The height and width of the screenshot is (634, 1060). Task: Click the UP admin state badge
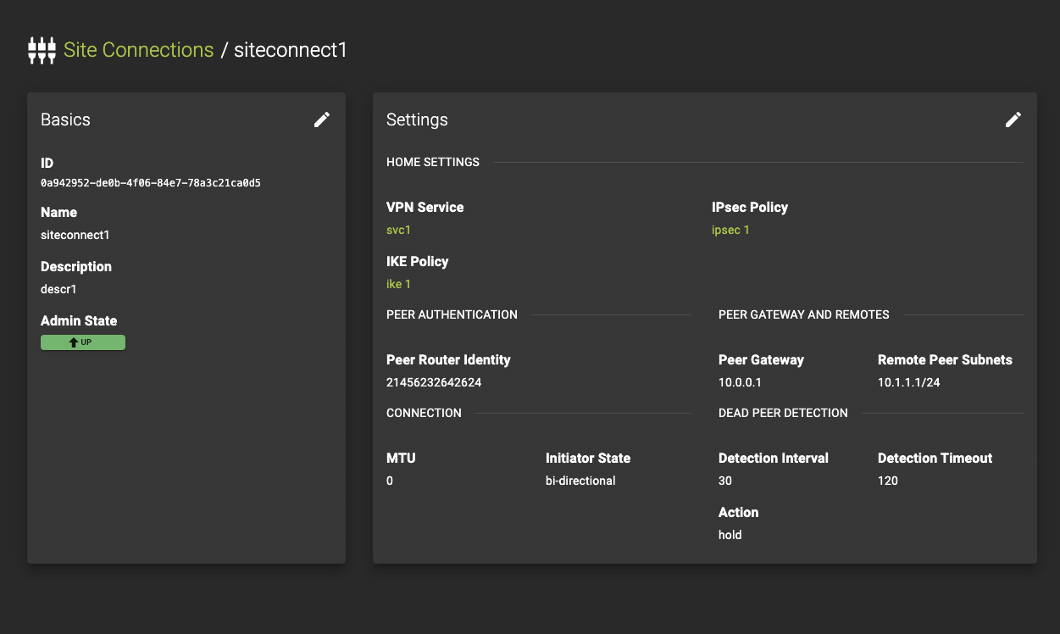[x=83, y=342]
